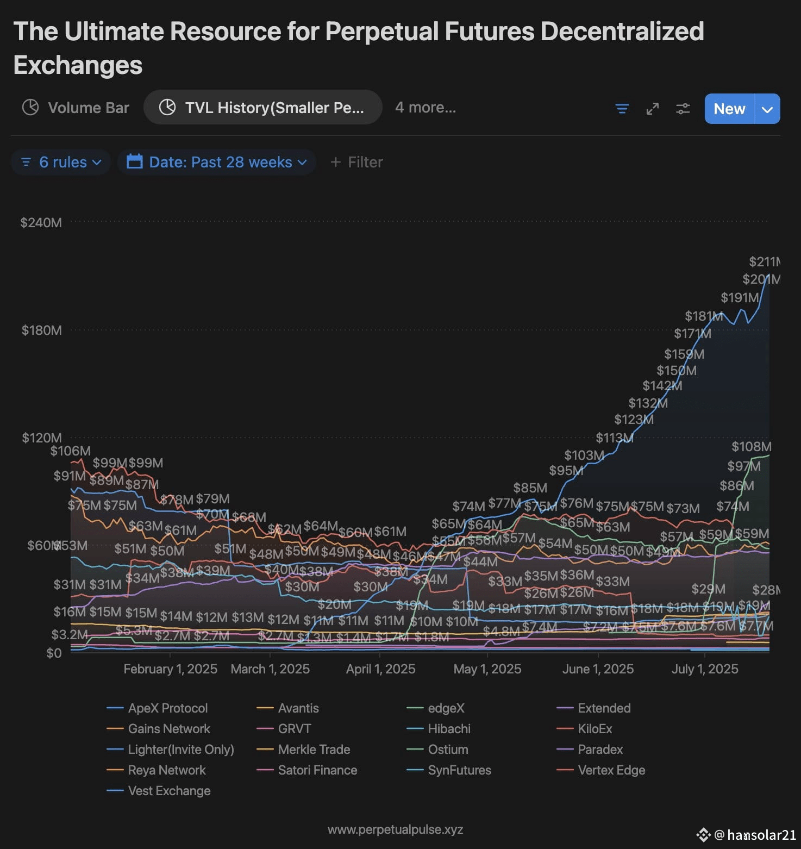Image resolution: width=801 pixels, height=849 pixels.
Task: Toggle ApeX Protocol series in legend
Action: [158, 708]
